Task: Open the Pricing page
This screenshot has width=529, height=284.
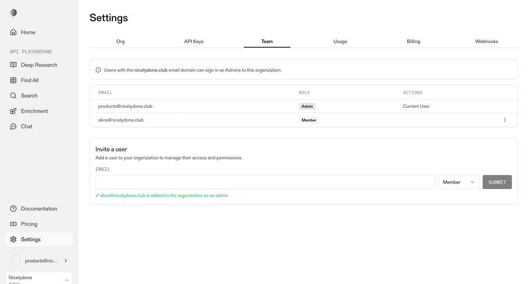Action: click(29, 224)
